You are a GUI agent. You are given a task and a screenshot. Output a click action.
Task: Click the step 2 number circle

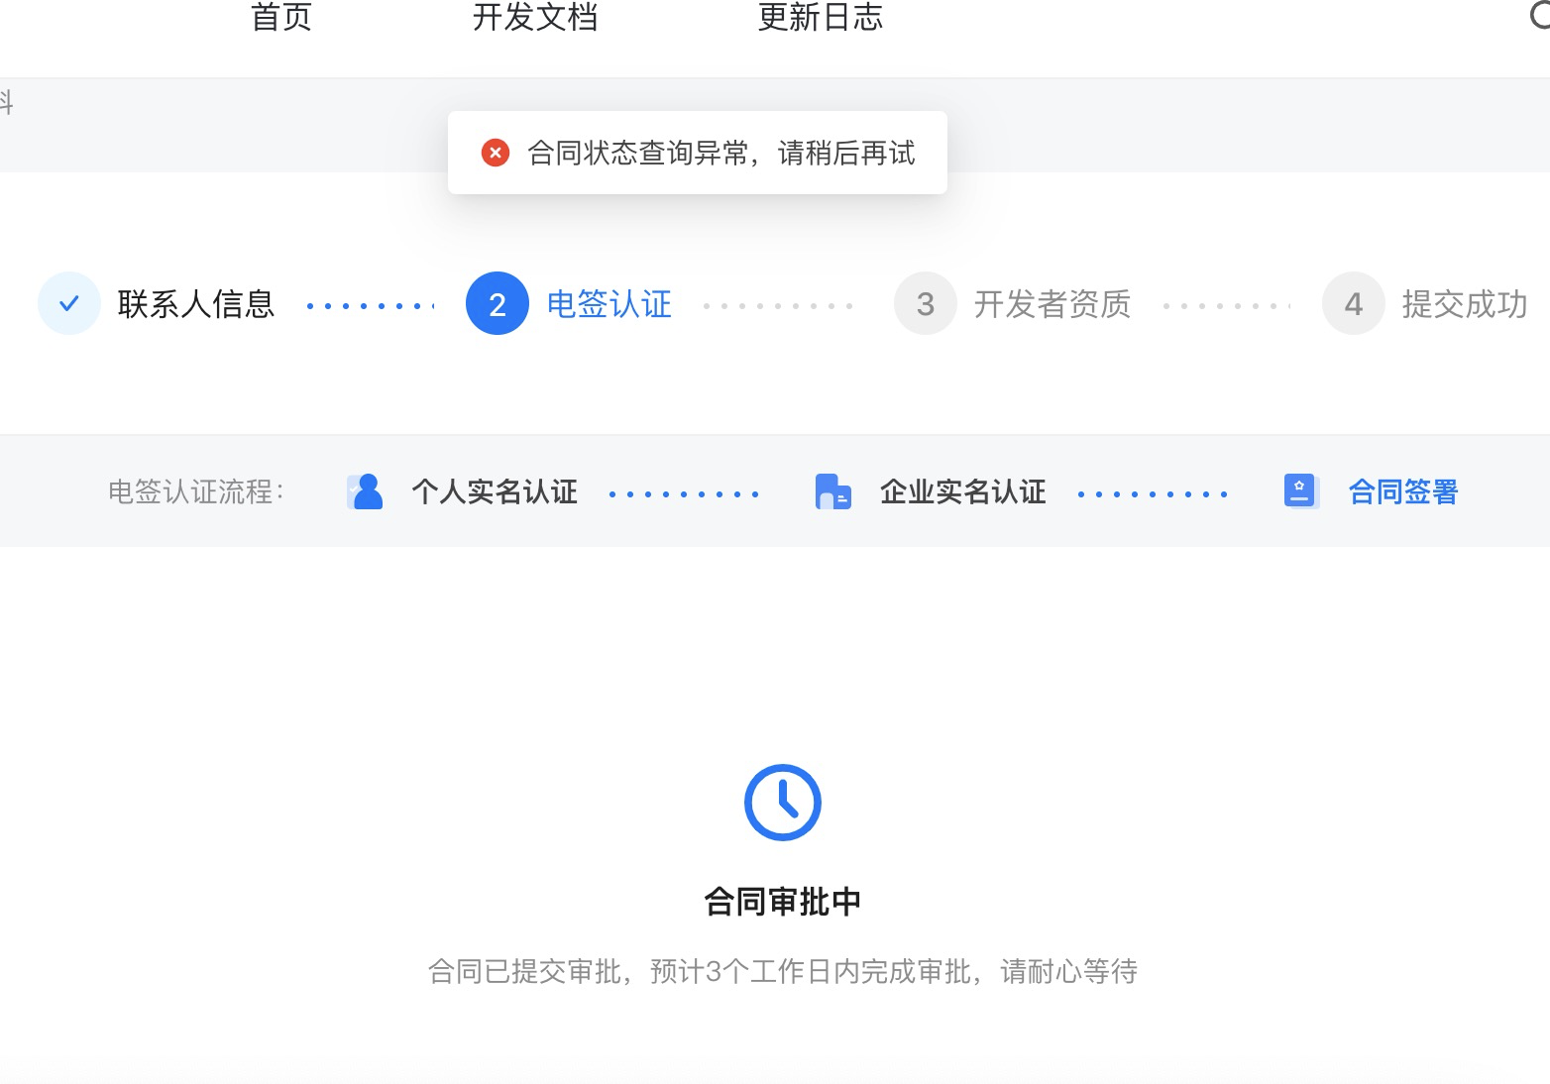point(498,303)
